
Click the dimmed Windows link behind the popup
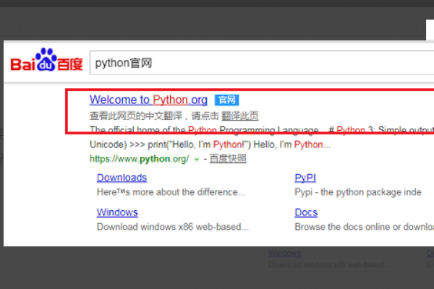284,254
